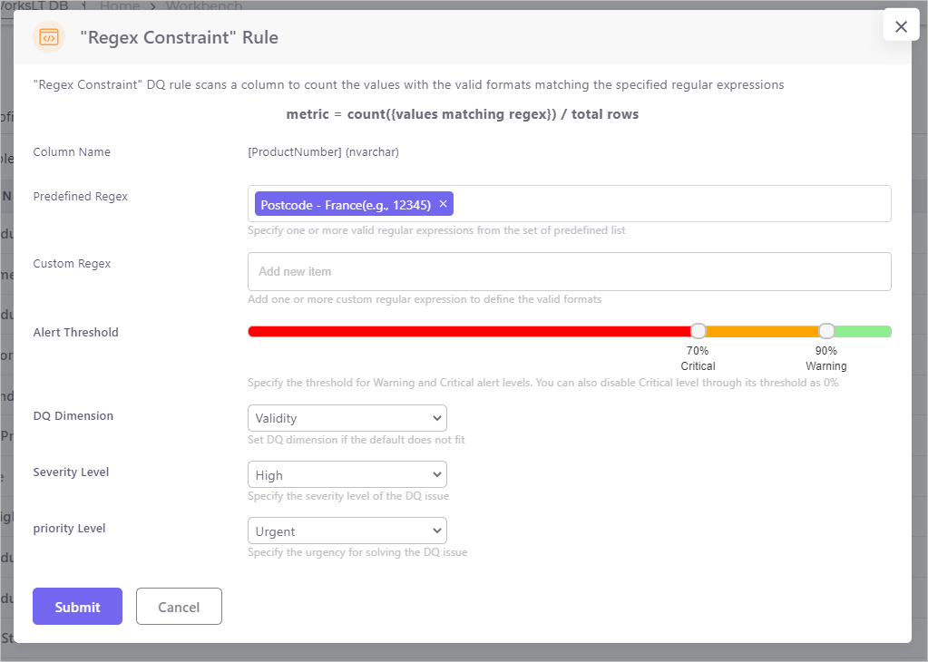Focus the Custom Regex Add new item field

pyautogui.click(x=569, y=271)
